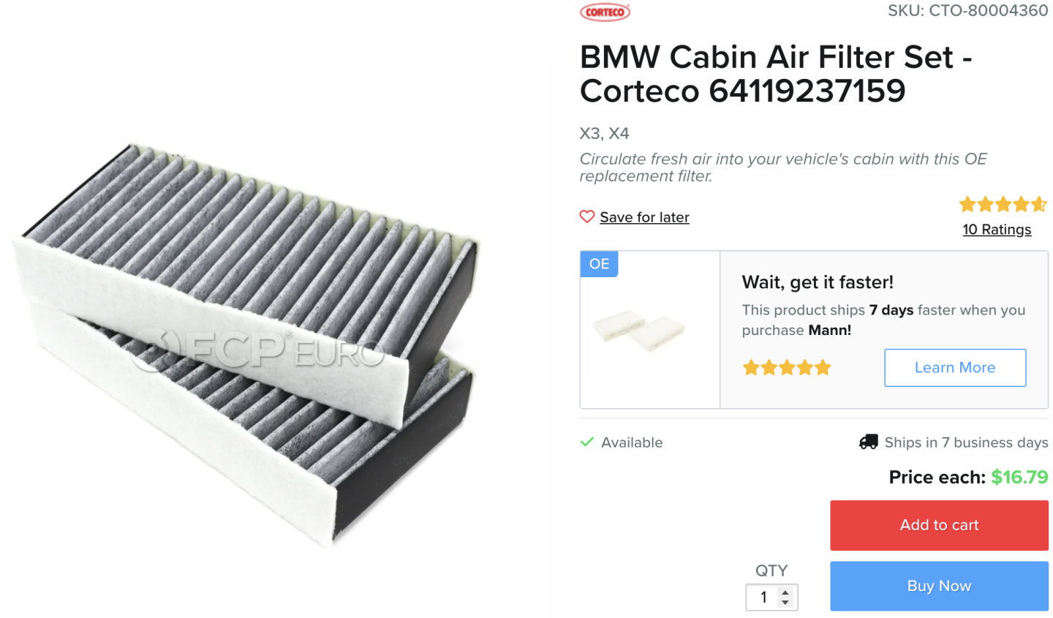Increase quantity with the up arrow
The image size is (1053, 618).
[785, 592]
